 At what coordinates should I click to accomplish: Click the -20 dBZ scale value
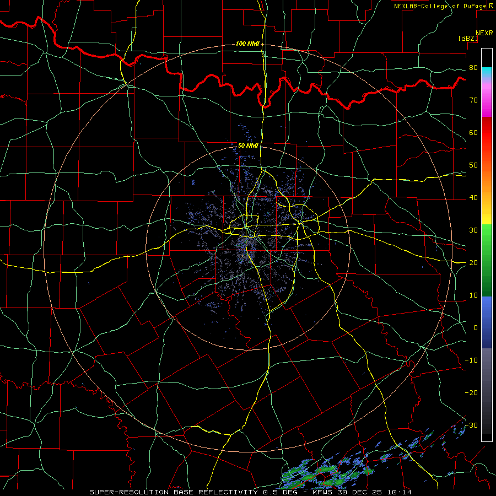tap(471, 392)
